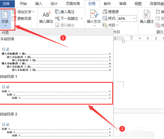Viewport: 164px width, 139px height.
Task: Click the 更新目录 update table icon
Action: click(x=14, y=18)
